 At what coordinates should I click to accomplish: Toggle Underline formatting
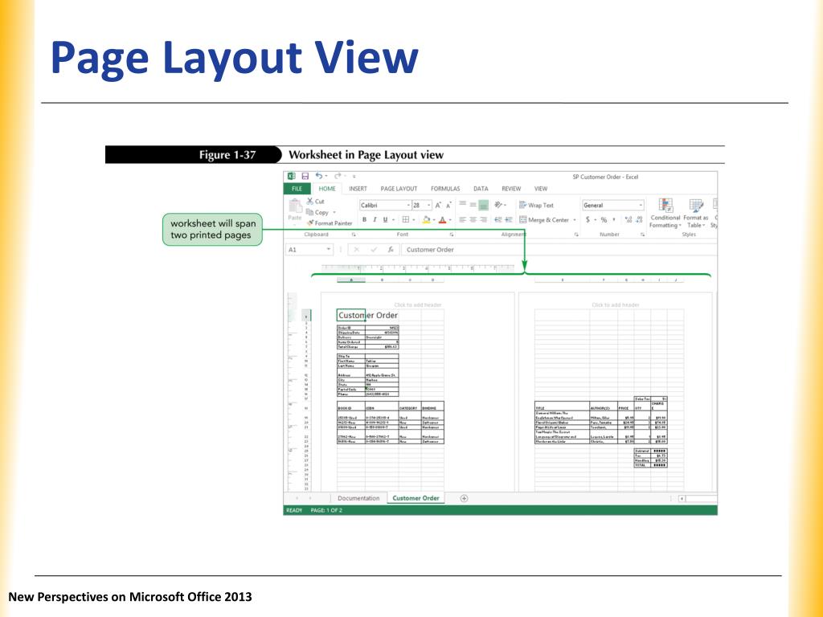[x=385, y=220]
